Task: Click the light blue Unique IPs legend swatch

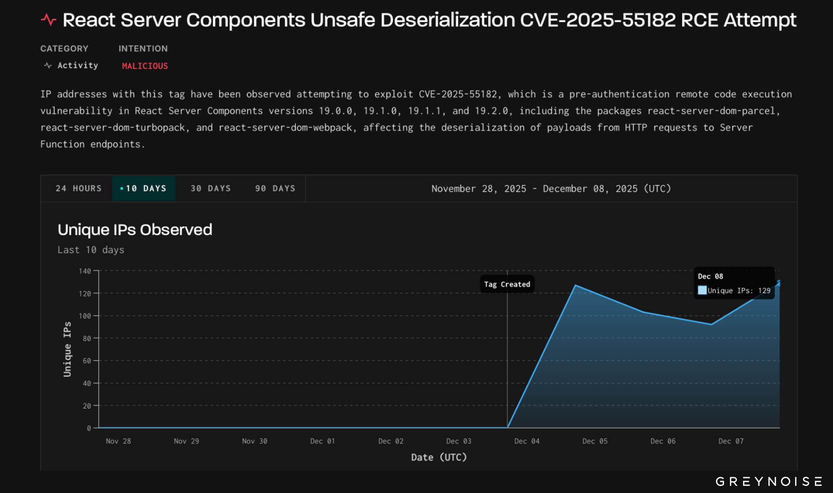Action: point(702,290)
